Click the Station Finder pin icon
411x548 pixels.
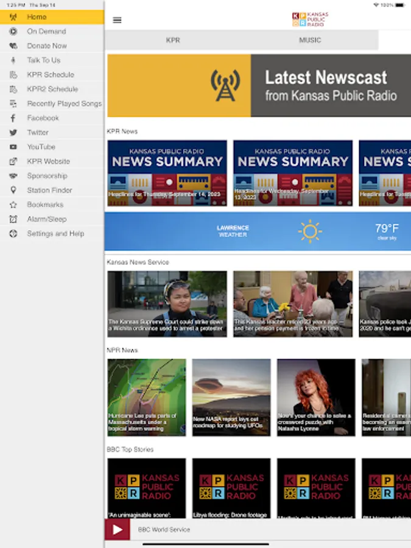[x=13, y=190]
